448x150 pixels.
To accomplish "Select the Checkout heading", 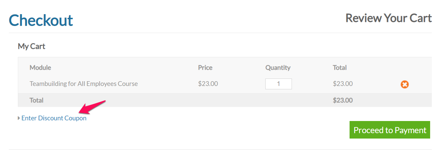I will tap(41, 20).
